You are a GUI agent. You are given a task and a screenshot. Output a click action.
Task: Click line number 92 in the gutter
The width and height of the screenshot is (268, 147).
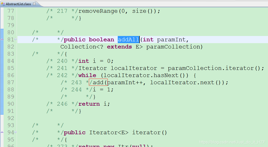click(x=10, y=118)
